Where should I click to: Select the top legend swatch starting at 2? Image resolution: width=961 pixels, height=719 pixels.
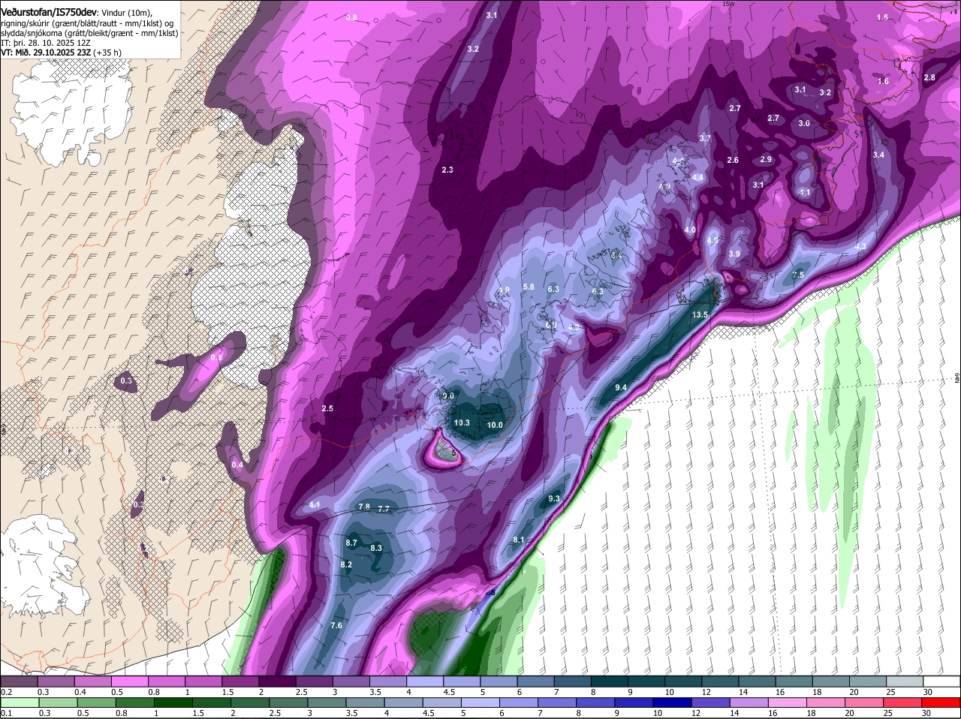point(277,681)
